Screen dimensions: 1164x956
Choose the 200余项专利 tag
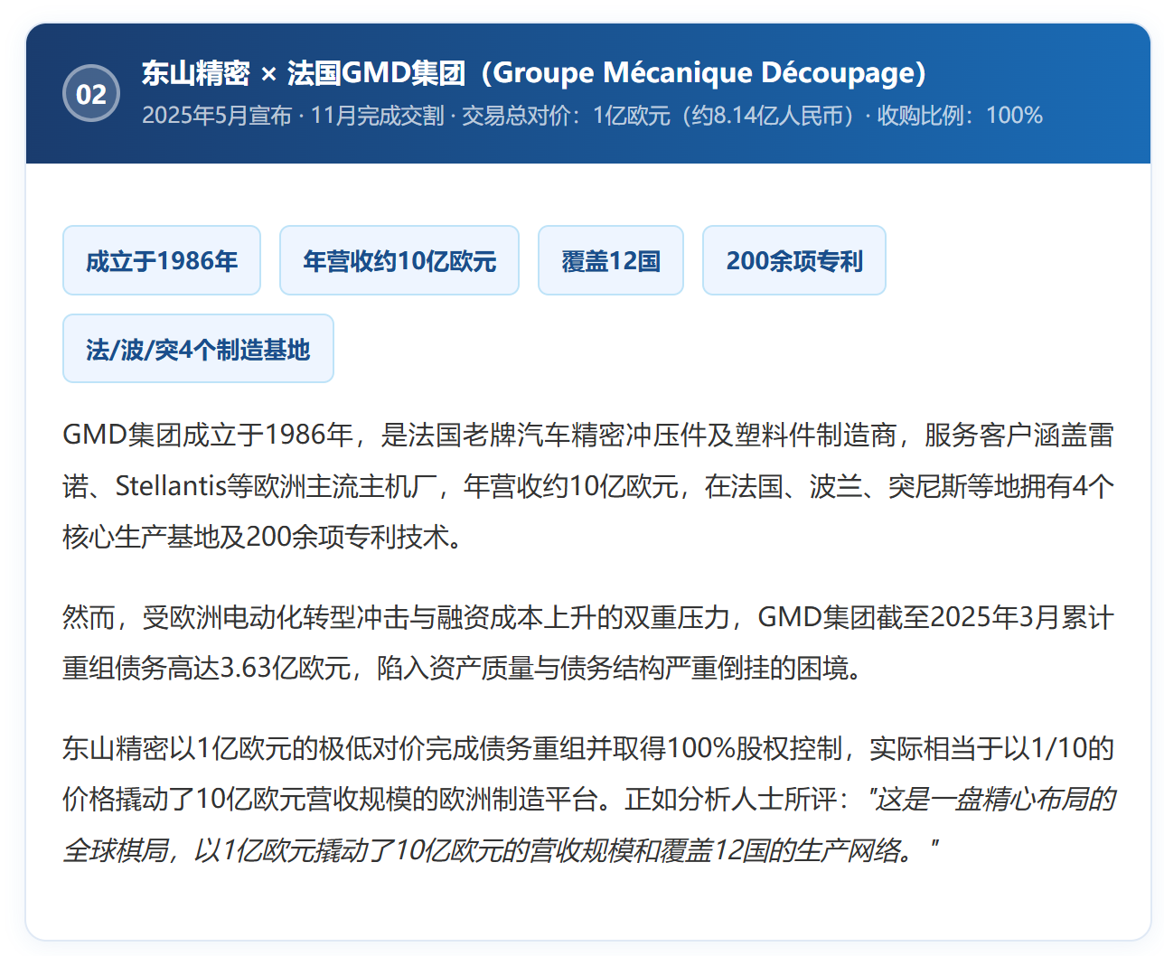click(794, 261)
